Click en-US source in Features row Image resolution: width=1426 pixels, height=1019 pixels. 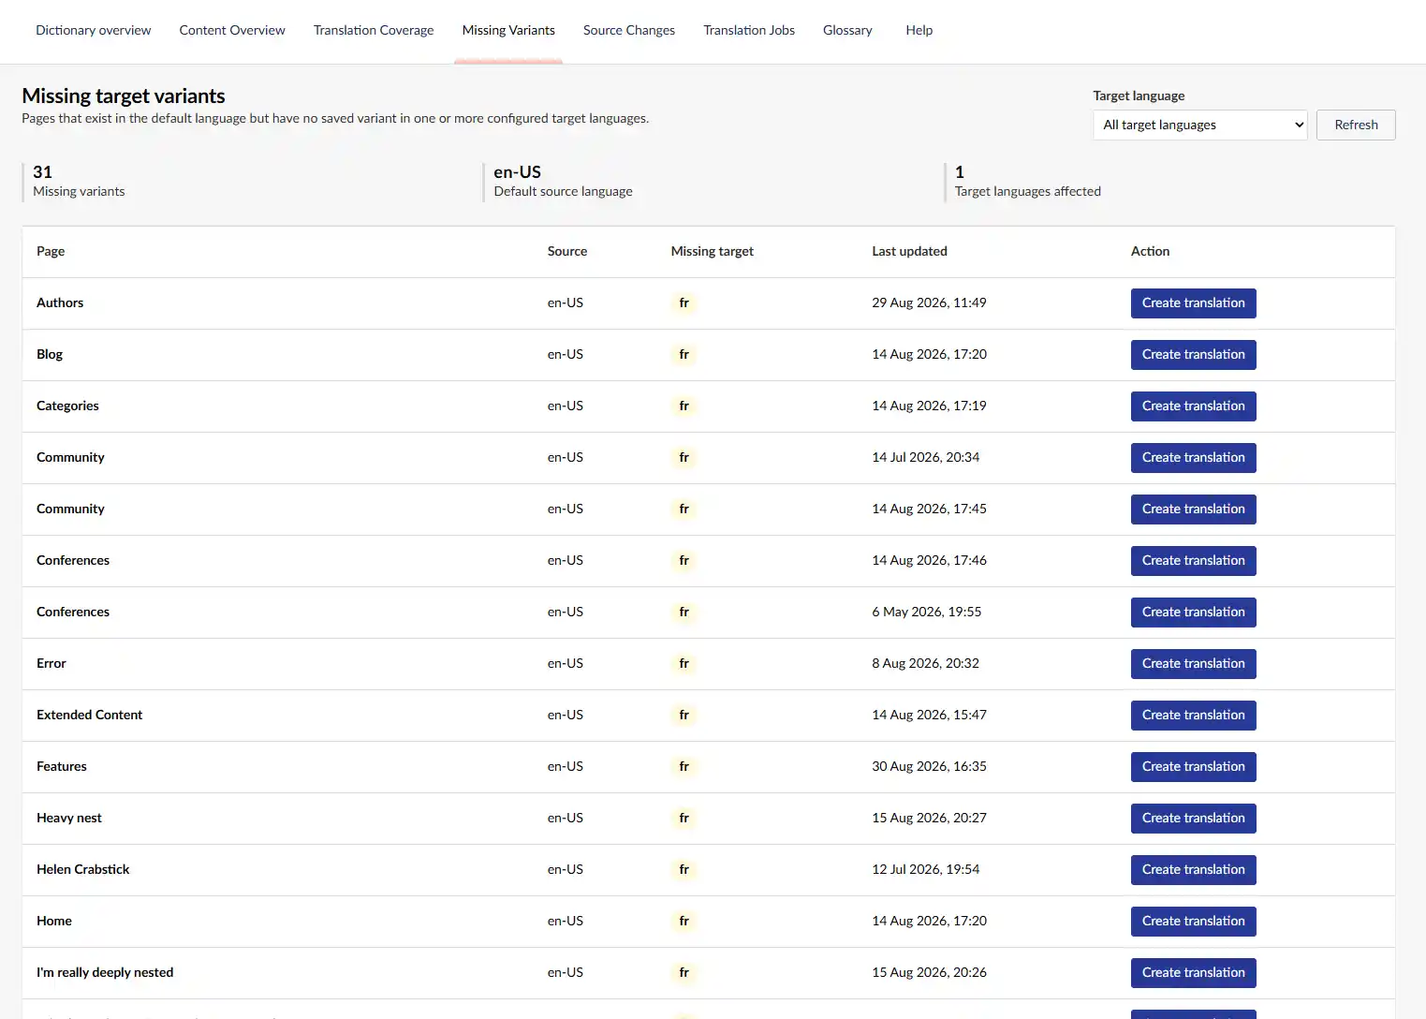pyautogui.click(x=566, y=766)
